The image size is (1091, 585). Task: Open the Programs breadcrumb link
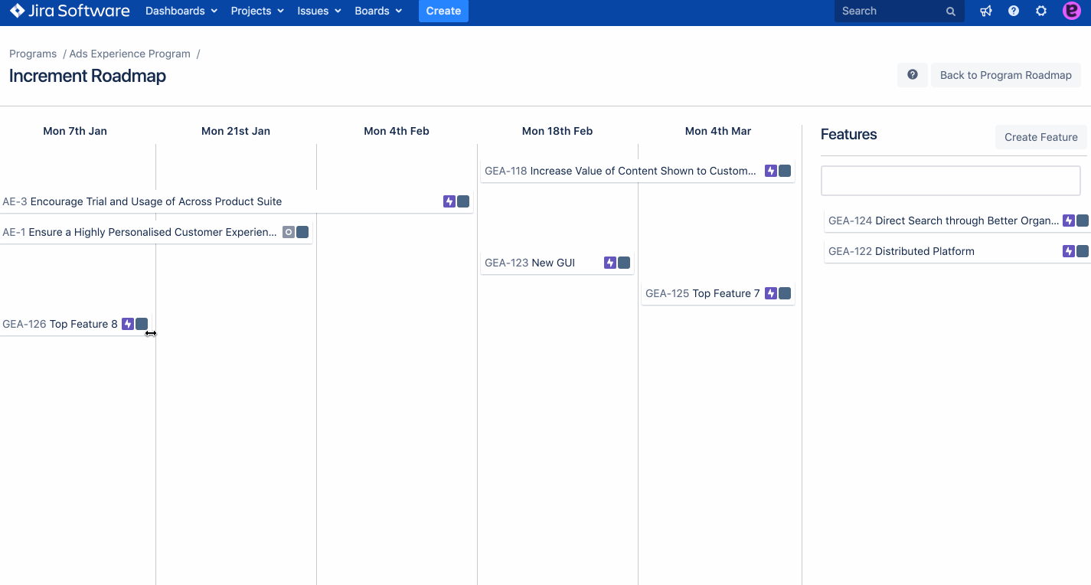[33, 54]
